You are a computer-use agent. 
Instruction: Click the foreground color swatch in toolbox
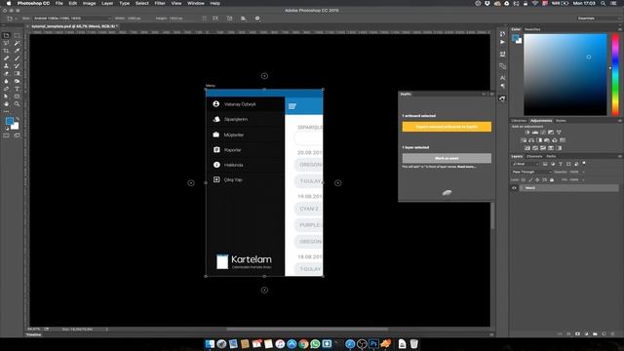click(9, 121)
